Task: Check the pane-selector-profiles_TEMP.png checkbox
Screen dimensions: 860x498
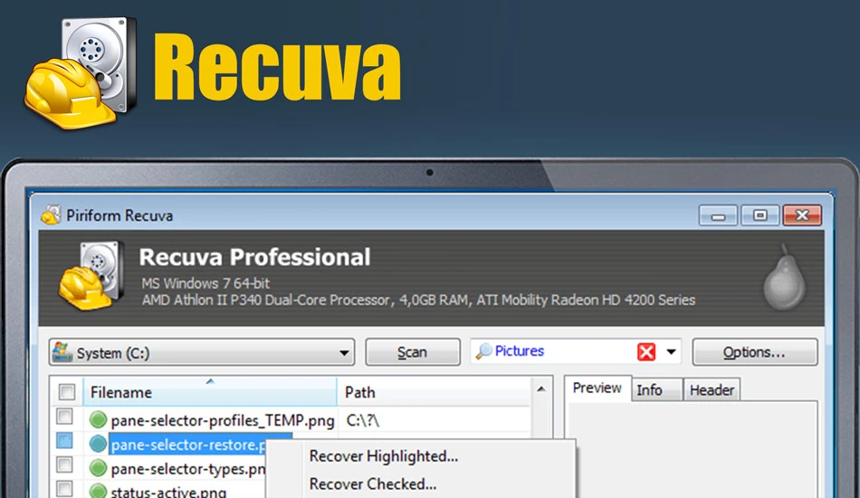Action: 64,417
